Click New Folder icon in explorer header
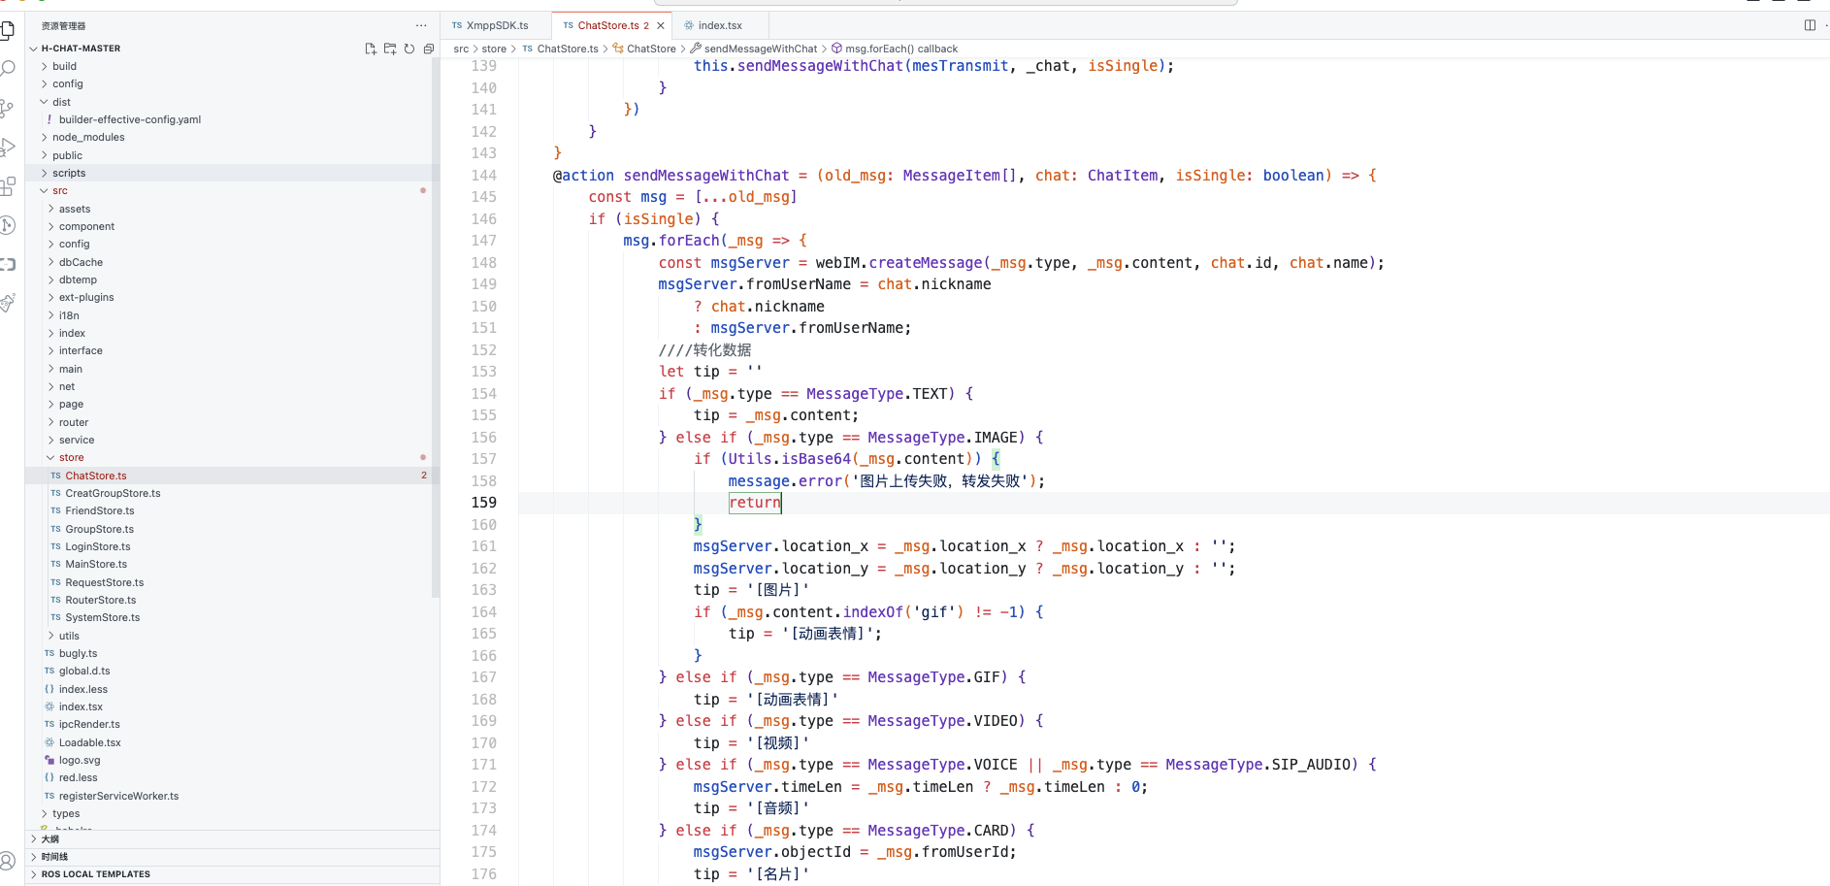 point(390,49)
